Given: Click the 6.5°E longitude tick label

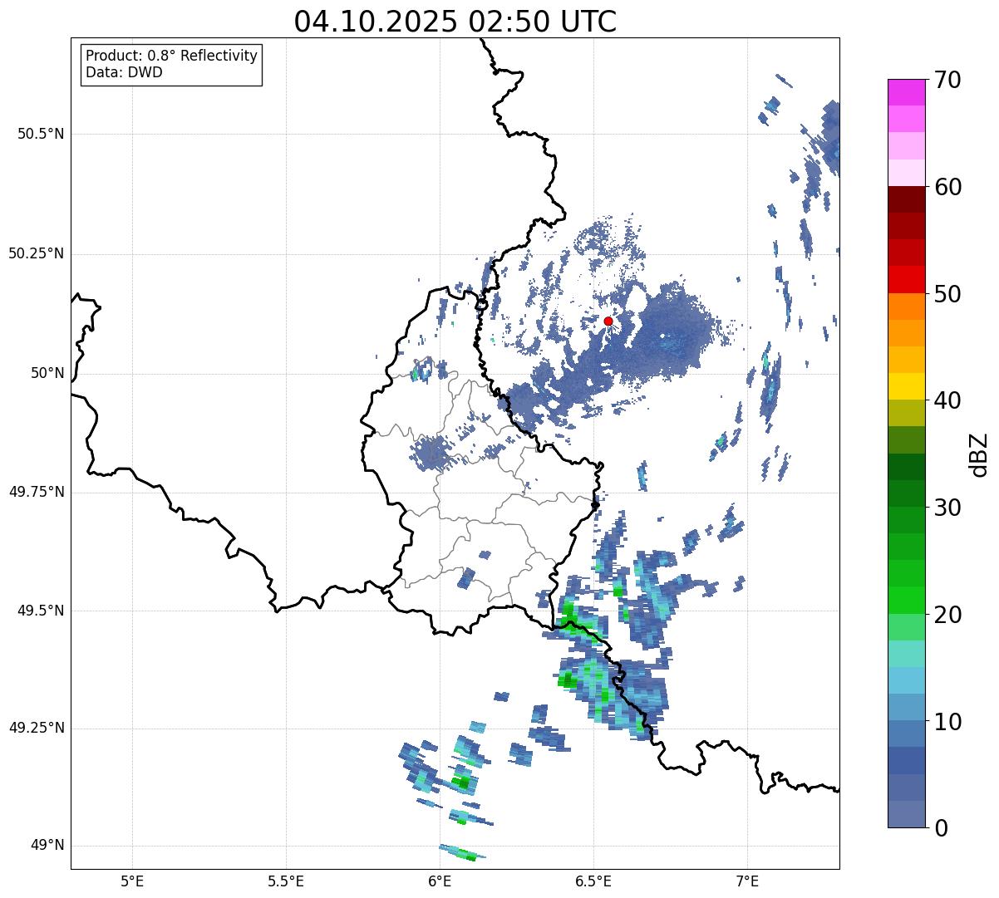Looking at the screenshot, I should 593,881.
